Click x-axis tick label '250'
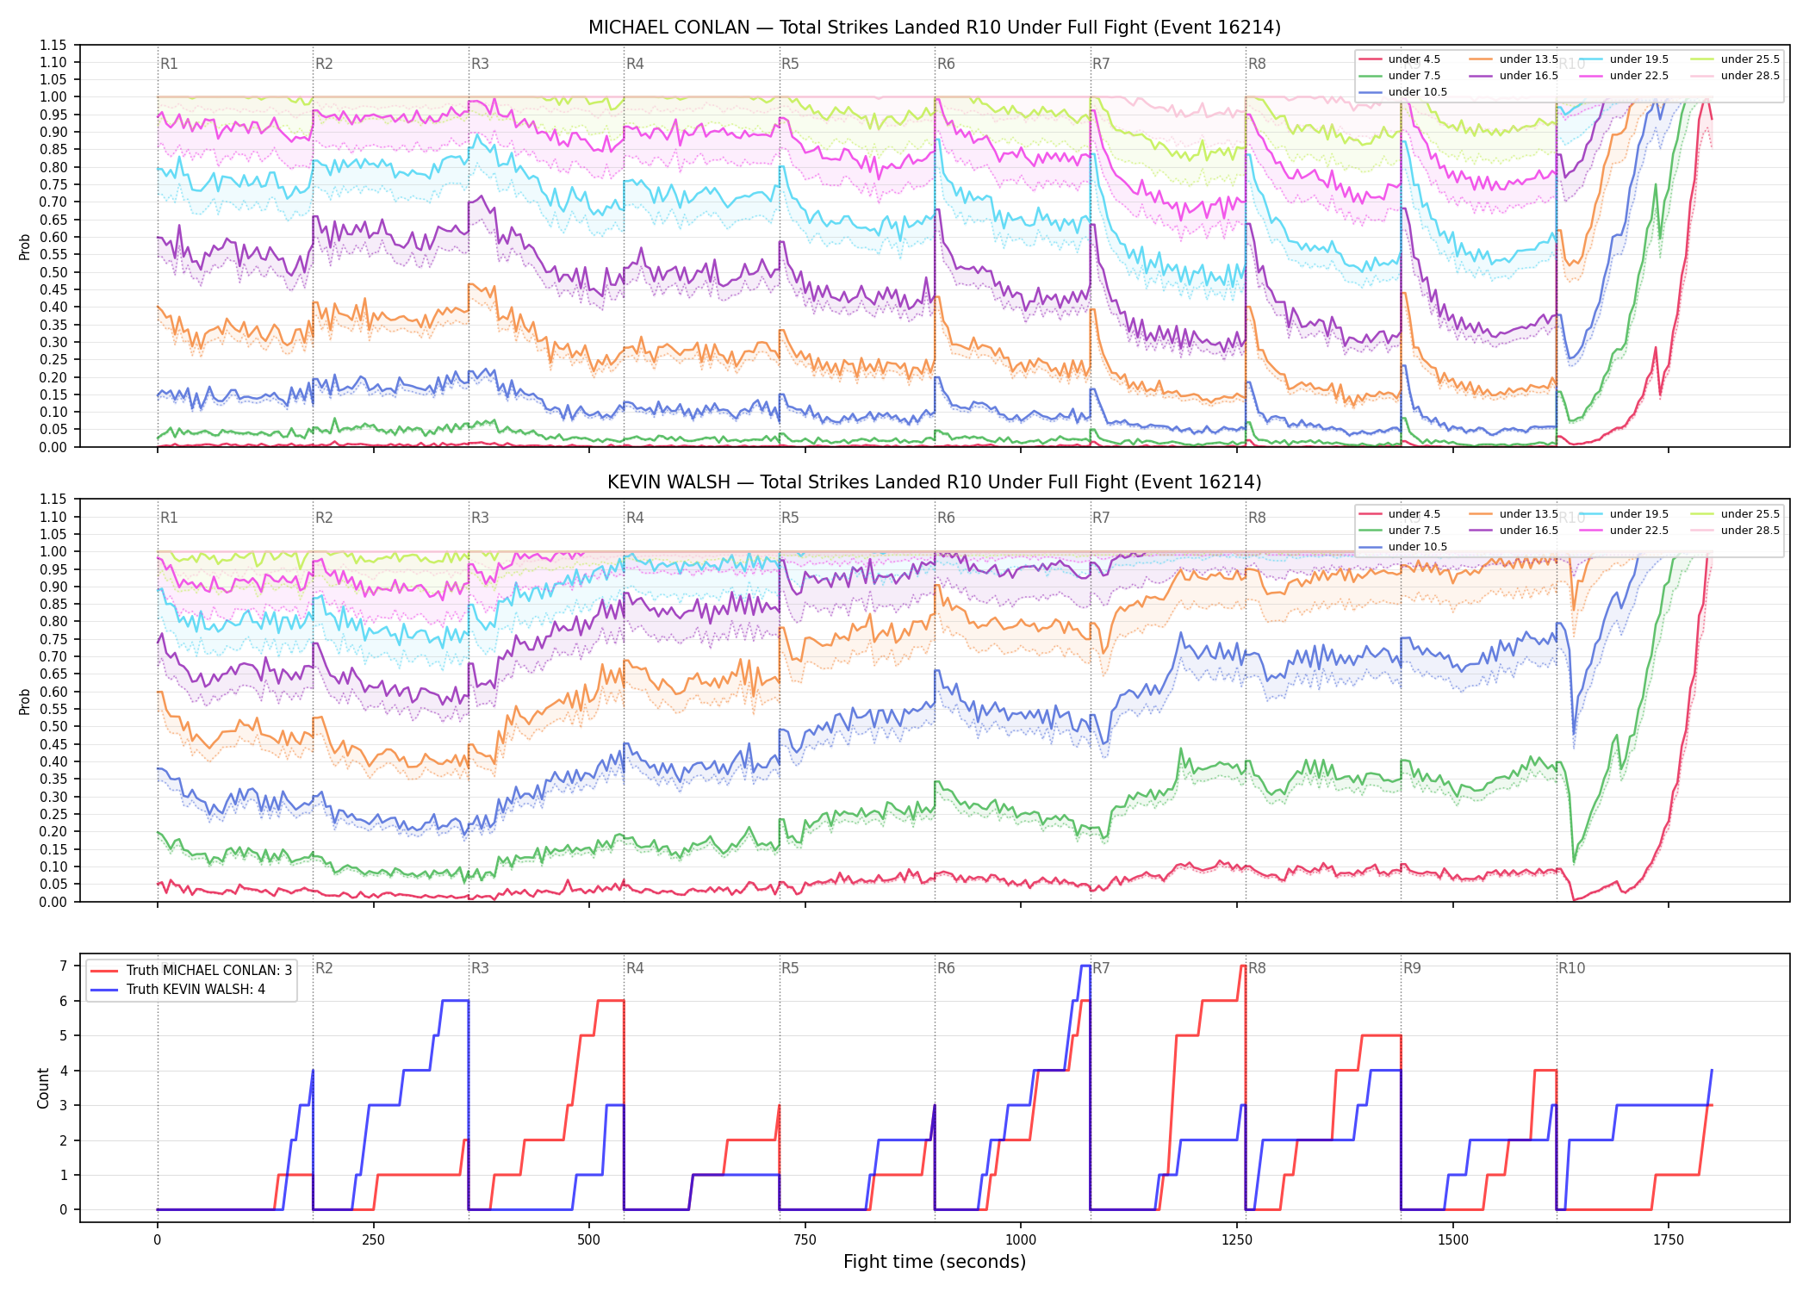1809x1292 pixels. [x=373, y=1240]
